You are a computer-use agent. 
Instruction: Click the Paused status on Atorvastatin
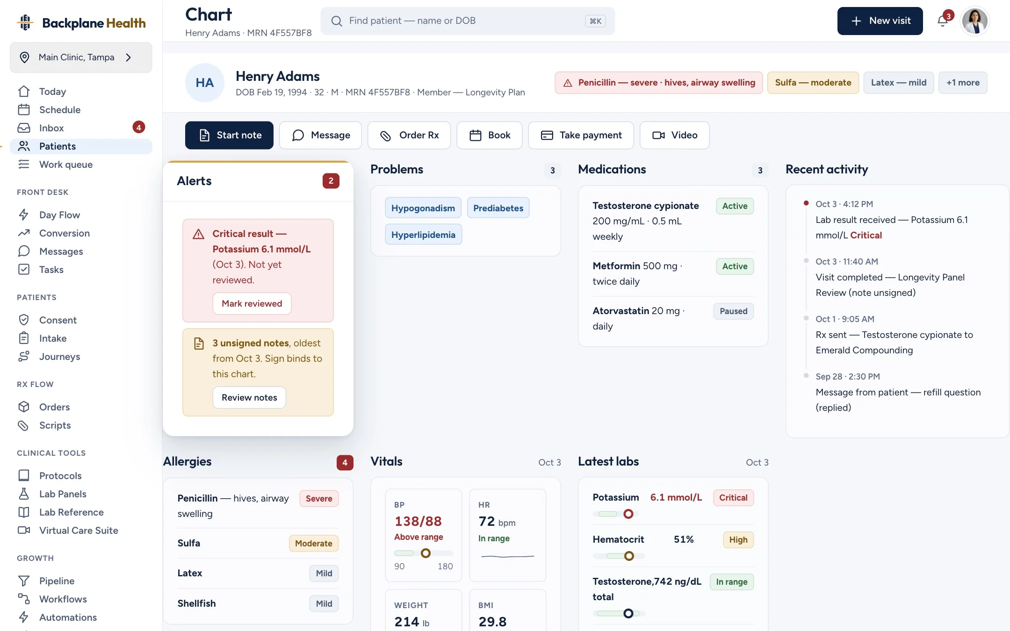pyautogui.click(x=733, y=311)
